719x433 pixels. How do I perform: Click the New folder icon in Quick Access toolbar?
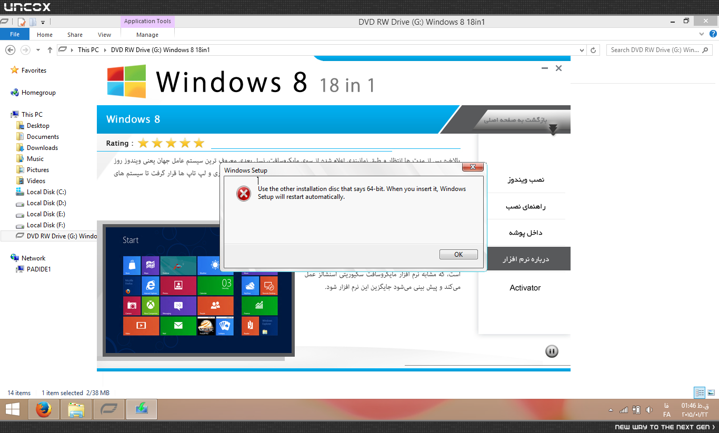(x=33, y=22)
